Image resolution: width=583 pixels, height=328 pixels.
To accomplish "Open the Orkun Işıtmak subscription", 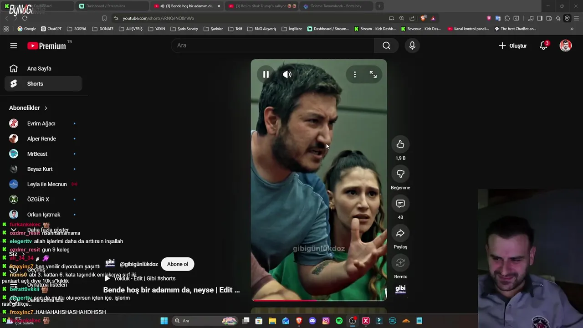I will click(43, 215).
